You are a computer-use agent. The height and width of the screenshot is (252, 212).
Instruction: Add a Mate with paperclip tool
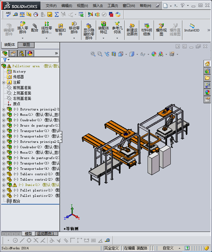pos(35,28)
